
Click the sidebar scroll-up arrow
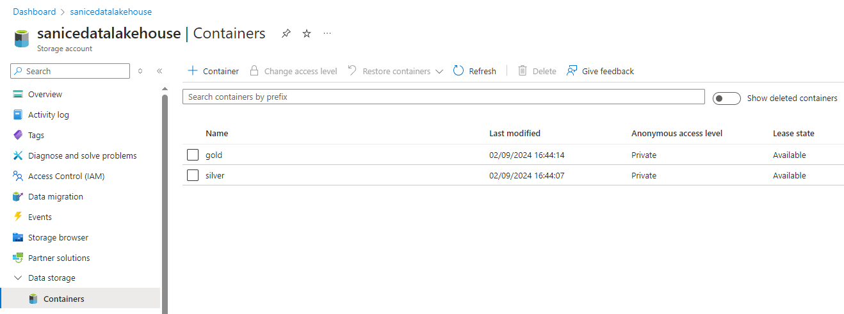click(165, 89)
